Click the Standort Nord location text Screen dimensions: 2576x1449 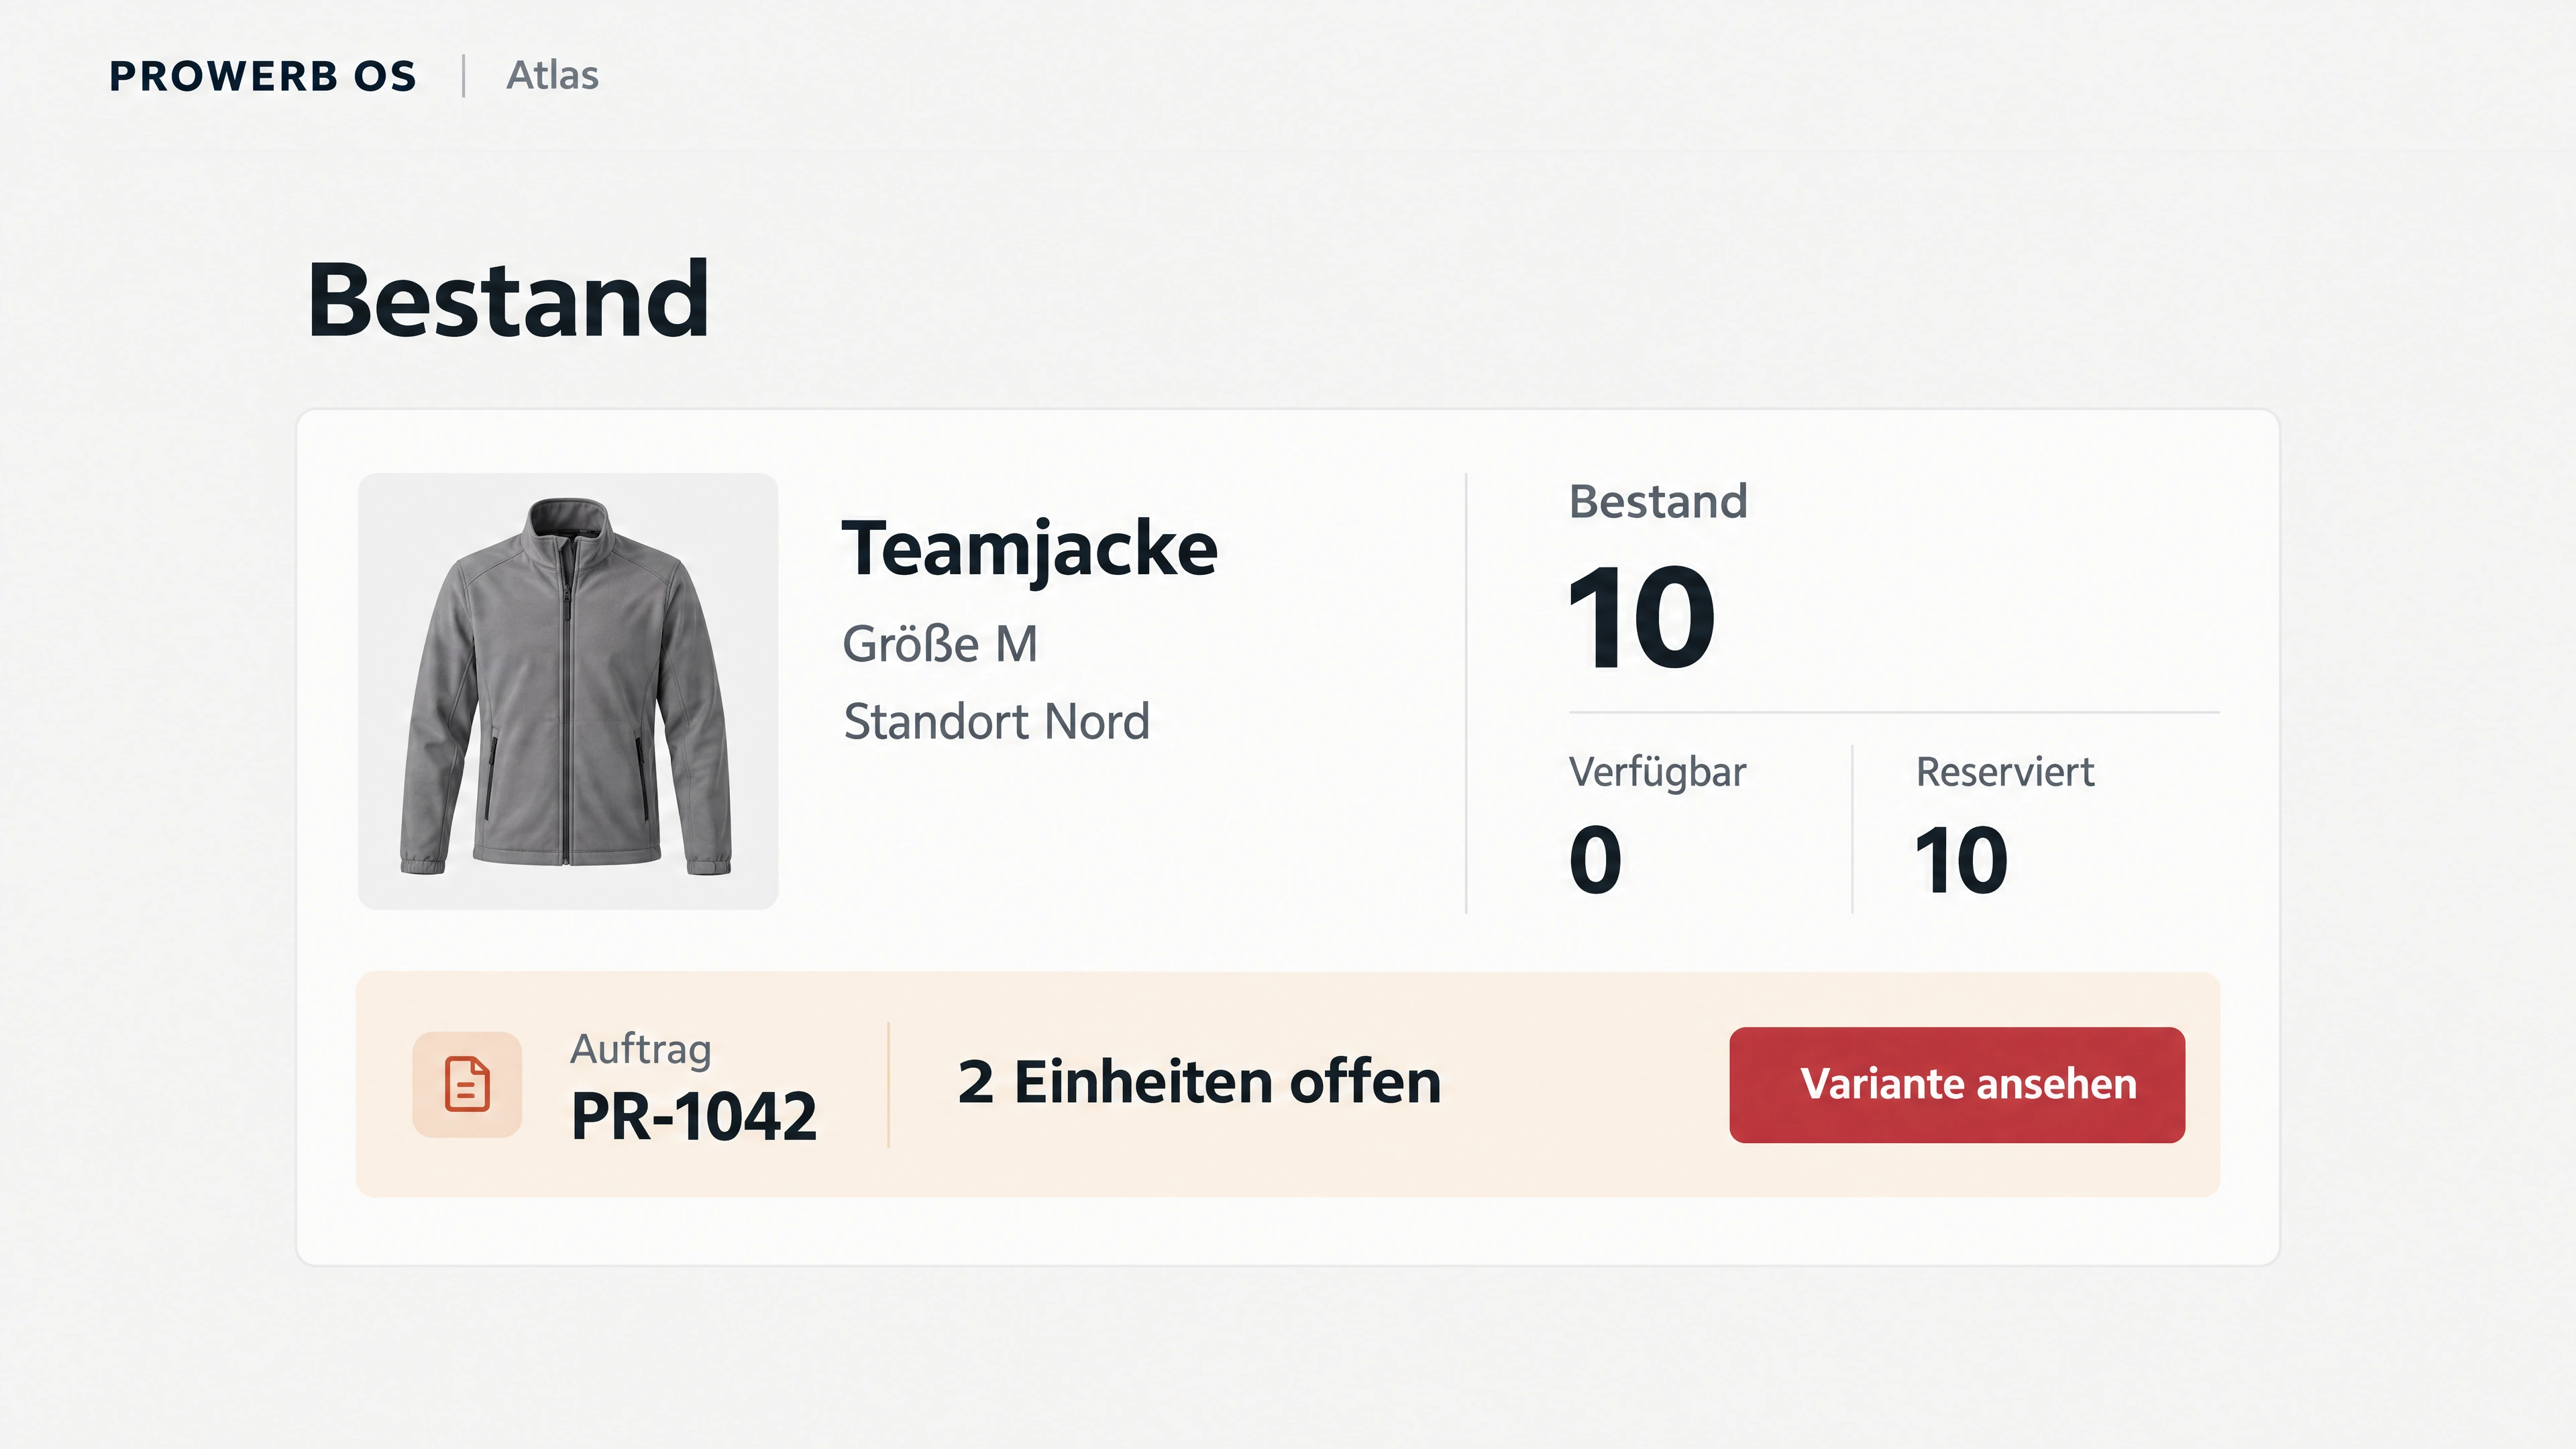[x=997, y=721]
